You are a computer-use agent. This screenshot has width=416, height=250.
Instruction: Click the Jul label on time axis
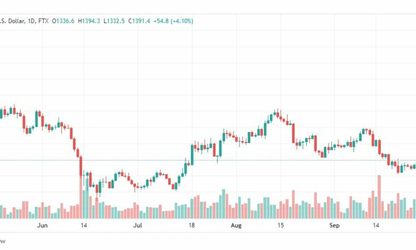(x=138, y=226)
